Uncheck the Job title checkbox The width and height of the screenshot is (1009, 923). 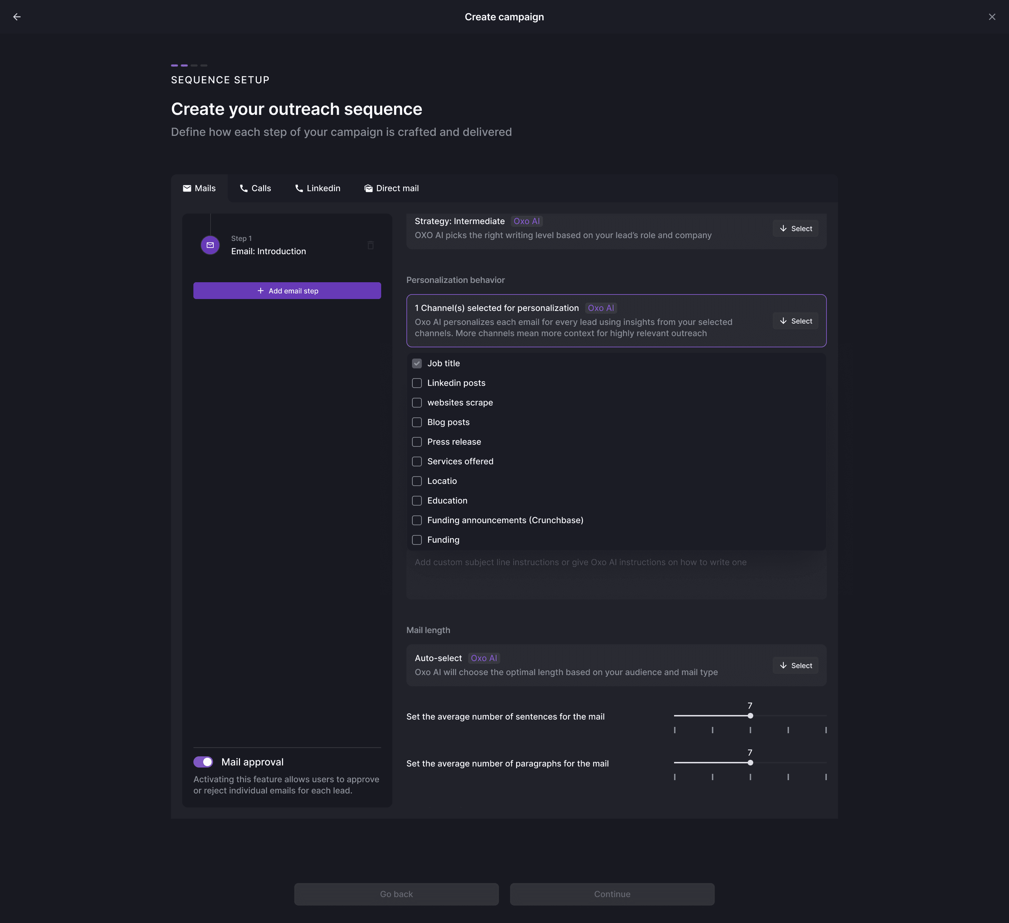(x=417, y=364)
